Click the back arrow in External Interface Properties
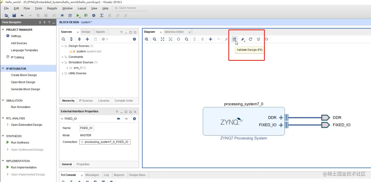The height and width of the screenshot is (182, 371). 118,119
